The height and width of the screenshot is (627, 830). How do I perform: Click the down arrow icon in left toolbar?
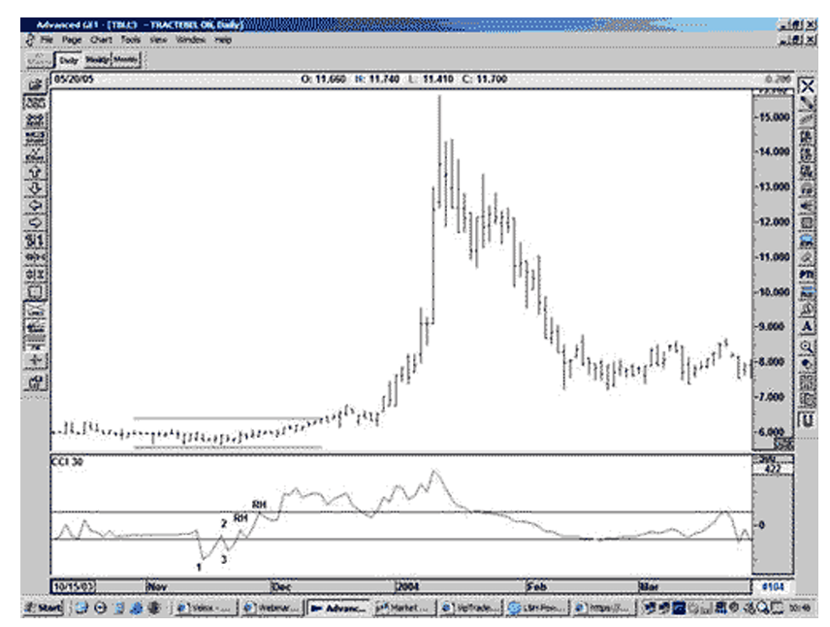click(x=35, y=188)
